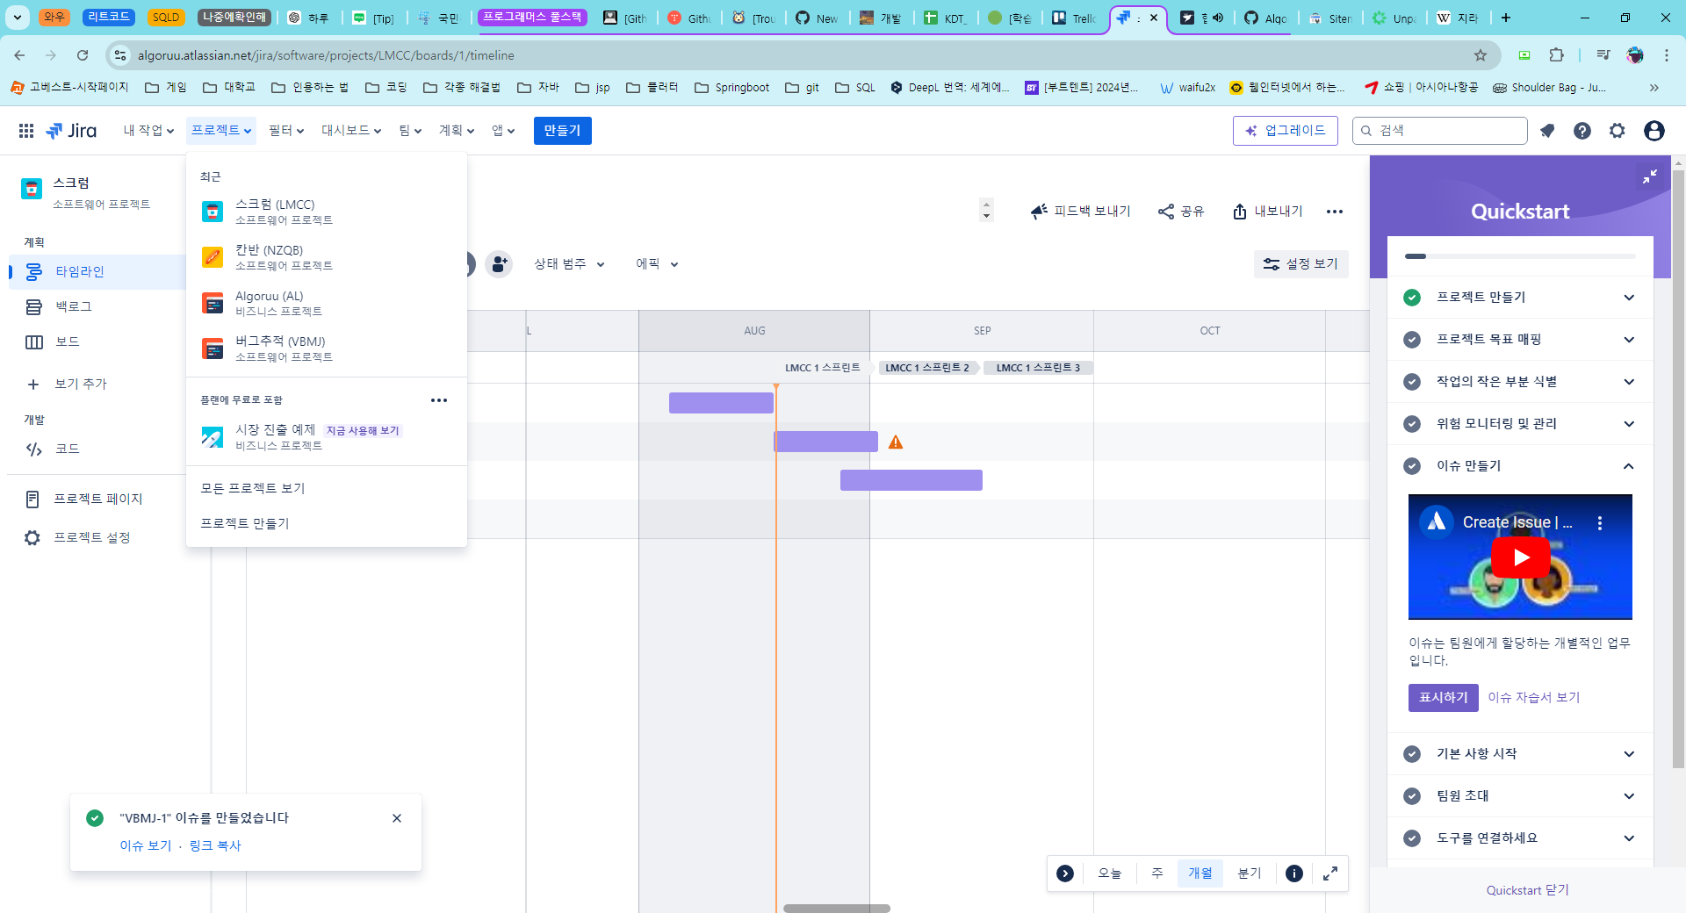
Task: Select the 버그추적 (VBMJ) project icon
Action: click(x=213, y=349)
